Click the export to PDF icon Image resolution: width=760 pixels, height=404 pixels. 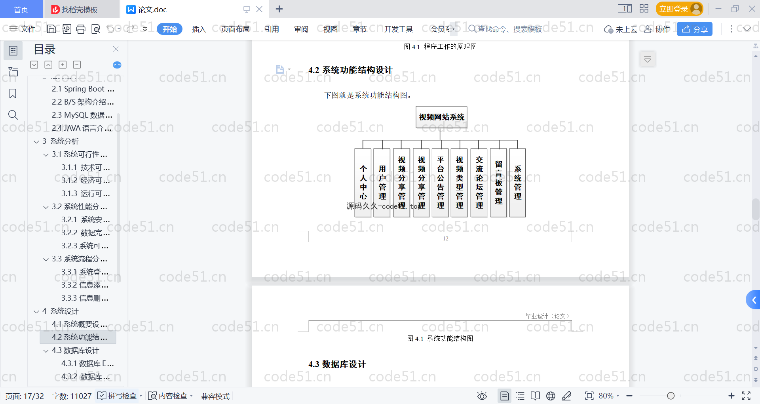pos(66,29)
